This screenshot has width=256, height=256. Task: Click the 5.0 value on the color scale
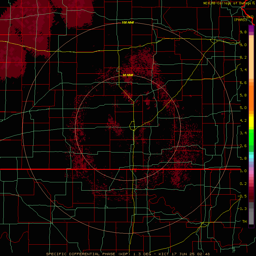(243, 108)
